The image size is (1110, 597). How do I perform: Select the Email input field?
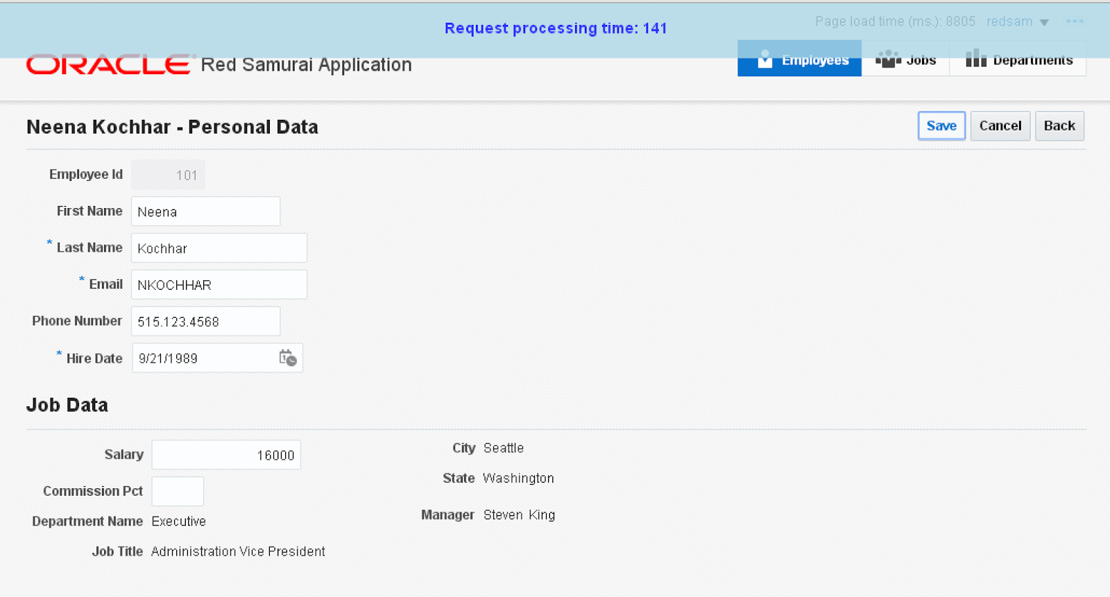pyautogui.click(x=219, y=285)
